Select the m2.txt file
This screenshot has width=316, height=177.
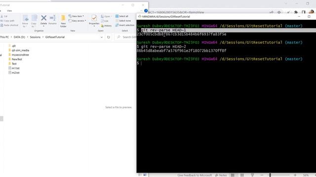[14, 73]
